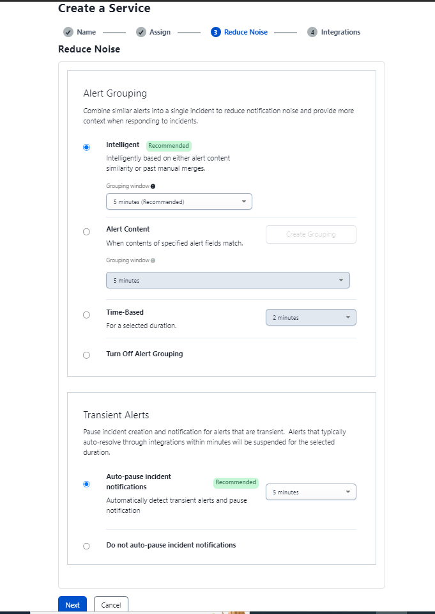
Task: Return to the Assign step label
Action: (160, 32)
